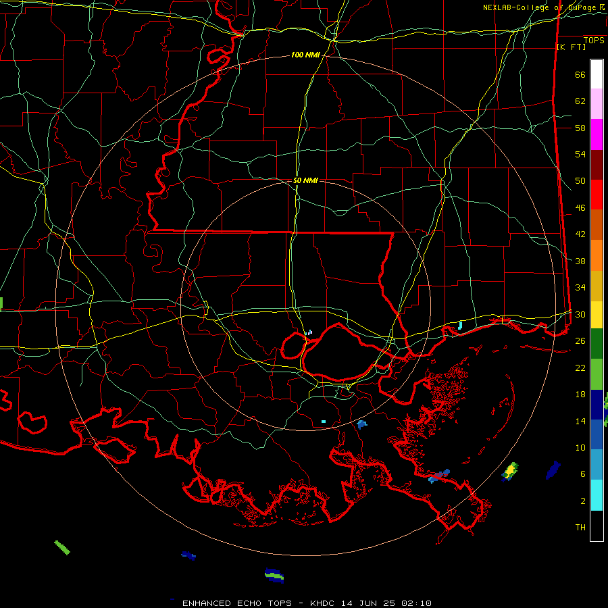Click the small blue echo south of the lake
This screenshot has height=608, width=608.
tap(362, 424)
